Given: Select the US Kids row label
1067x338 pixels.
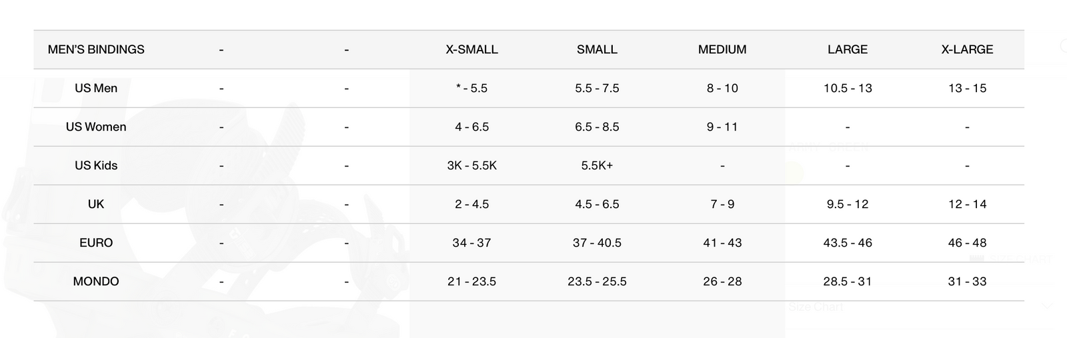Looking at the screenshot, I should point(96,165).
